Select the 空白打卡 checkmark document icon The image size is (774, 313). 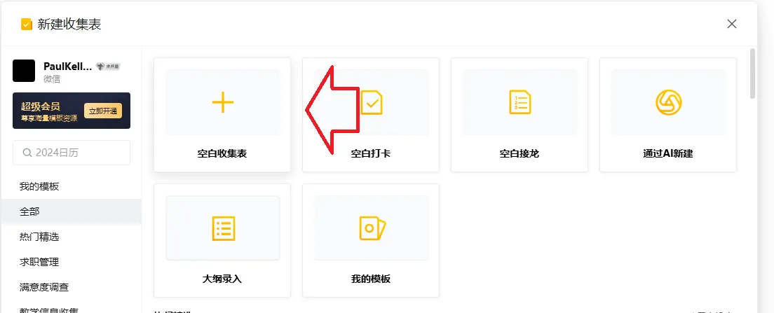371,102
